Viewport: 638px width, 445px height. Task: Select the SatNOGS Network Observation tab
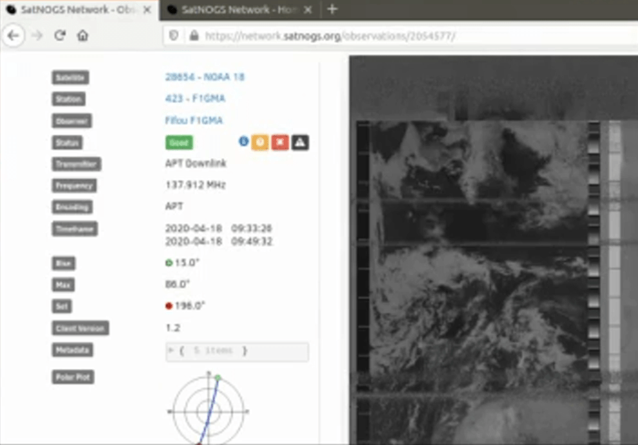[x=74, y=10]
